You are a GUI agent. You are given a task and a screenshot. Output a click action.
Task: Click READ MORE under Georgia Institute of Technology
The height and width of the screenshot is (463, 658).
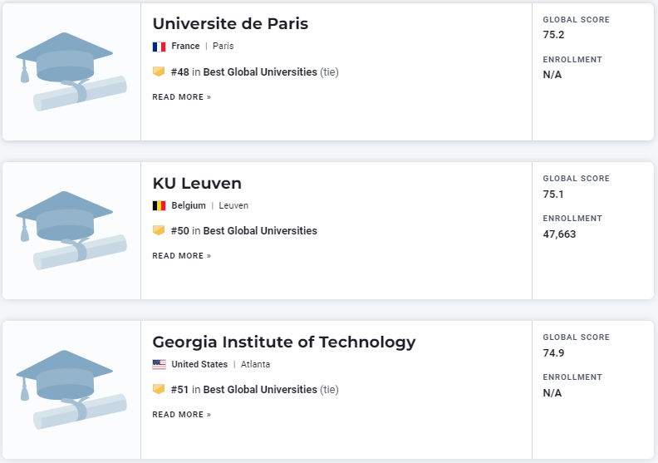(x=181, y=415)
